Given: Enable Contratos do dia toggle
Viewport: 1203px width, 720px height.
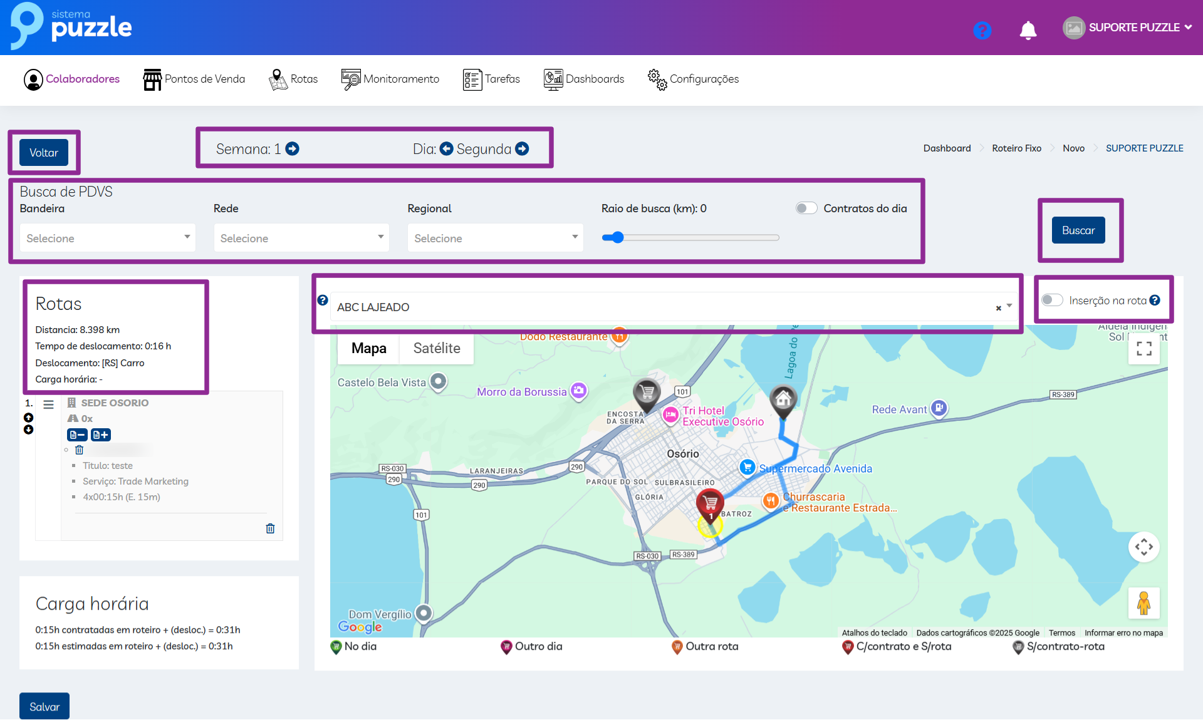Looking at the screenshot, I should click(x=806, y=208).
